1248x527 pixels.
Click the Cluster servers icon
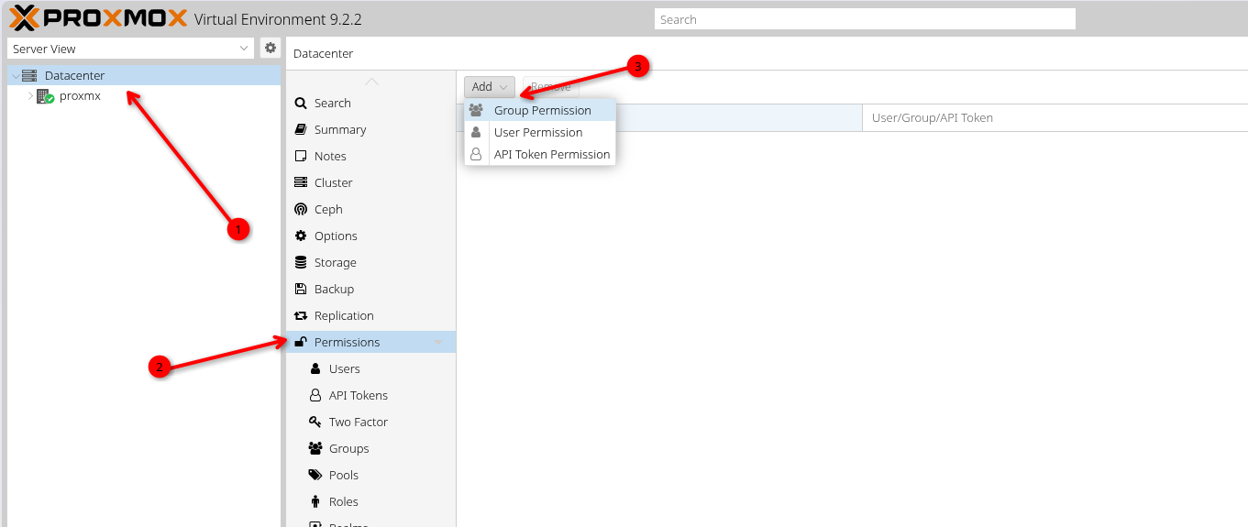[300, 183]
